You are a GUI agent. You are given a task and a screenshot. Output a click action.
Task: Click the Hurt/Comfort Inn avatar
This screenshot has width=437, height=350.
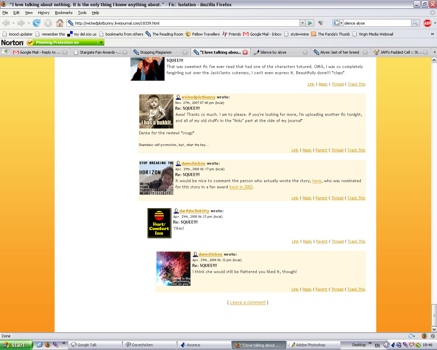coord(159,223)
